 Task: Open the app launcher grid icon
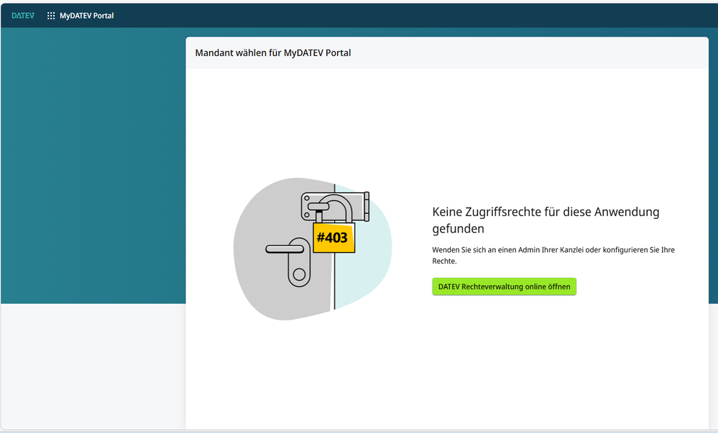pos(51,16)
